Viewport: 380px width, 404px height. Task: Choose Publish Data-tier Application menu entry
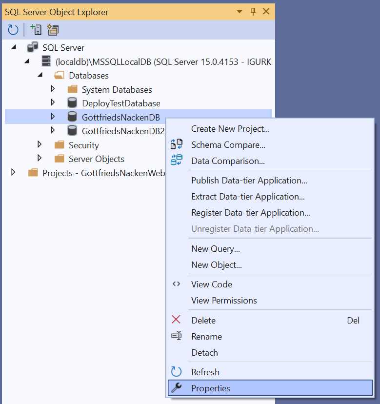249,181
